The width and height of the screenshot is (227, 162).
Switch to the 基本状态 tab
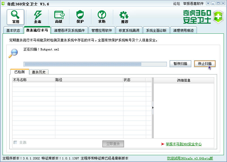[x=13, y=30]
